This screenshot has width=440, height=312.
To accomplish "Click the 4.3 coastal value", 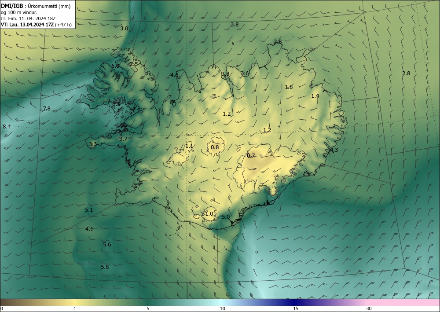I will click(x=334, y=150).
